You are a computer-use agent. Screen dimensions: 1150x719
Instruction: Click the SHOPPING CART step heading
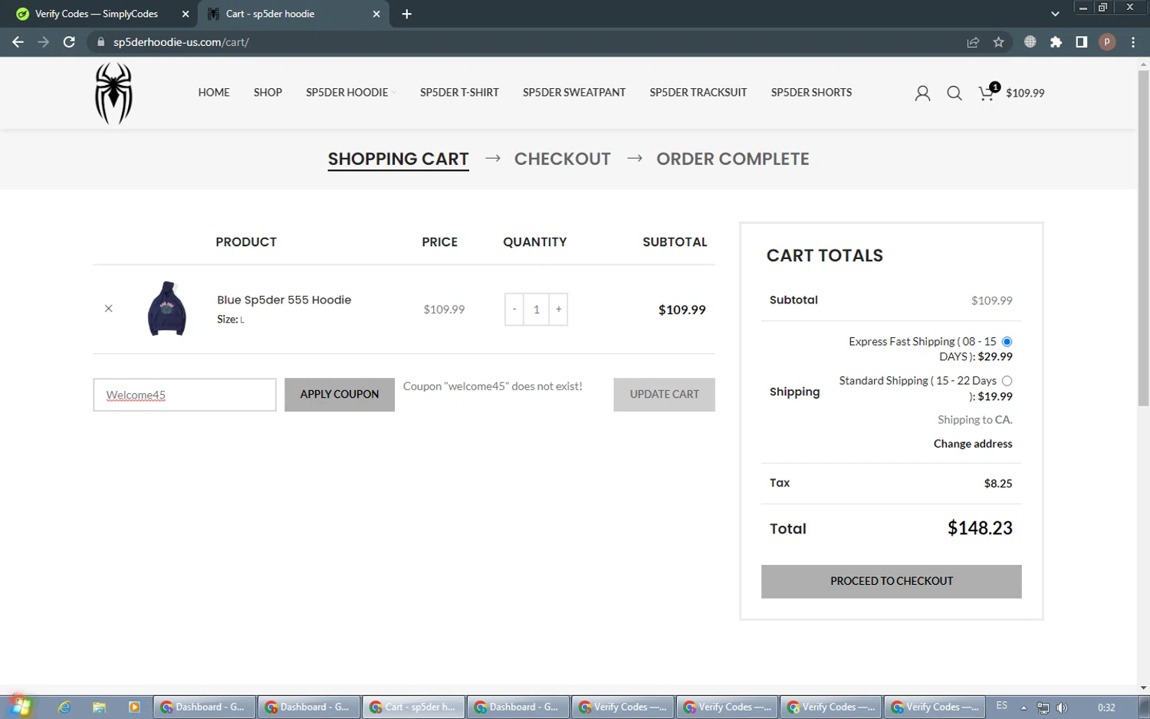(398, 159)
